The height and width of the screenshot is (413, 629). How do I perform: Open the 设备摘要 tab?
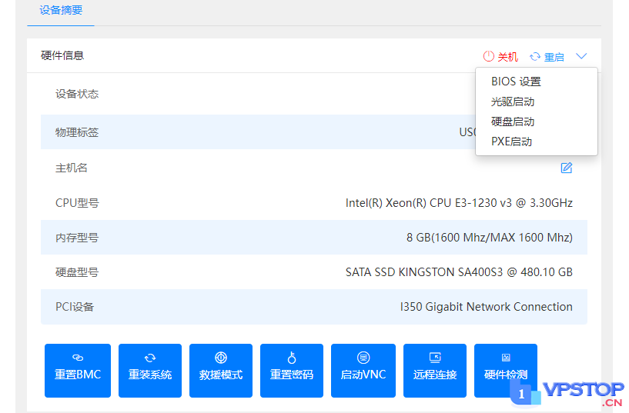click(x=61, y=11)
